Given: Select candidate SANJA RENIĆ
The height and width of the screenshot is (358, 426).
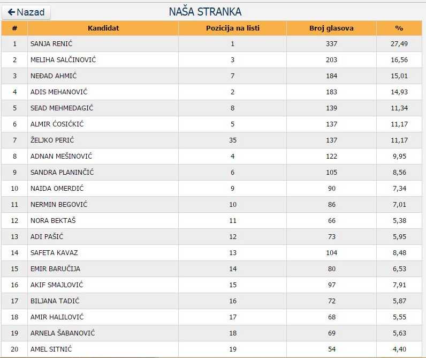Looking at the screenshot, I should pyautogui.click(x=51, y=44).
